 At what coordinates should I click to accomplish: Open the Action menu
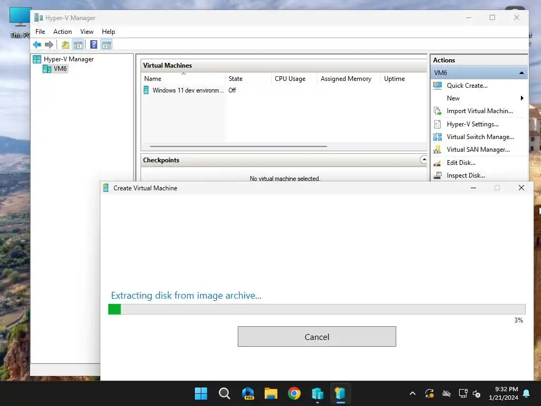click(x=62, y=32)
